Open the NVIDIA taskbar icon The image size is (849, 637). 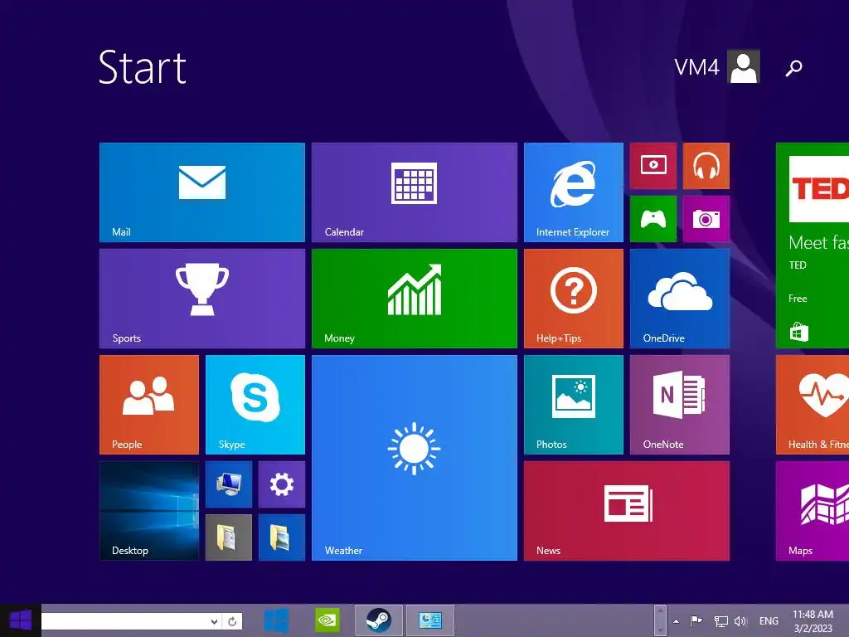coord(327,620)
